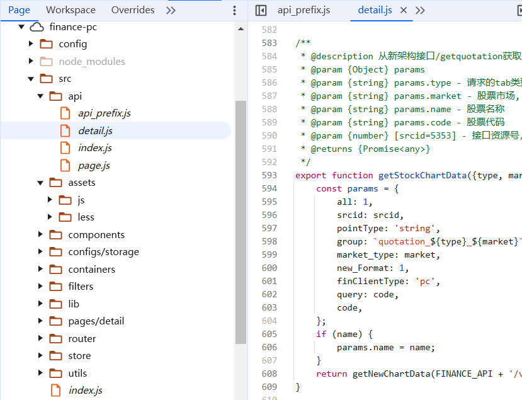
Task: Expand the lib folder arrow
Action: pos(40,304)
